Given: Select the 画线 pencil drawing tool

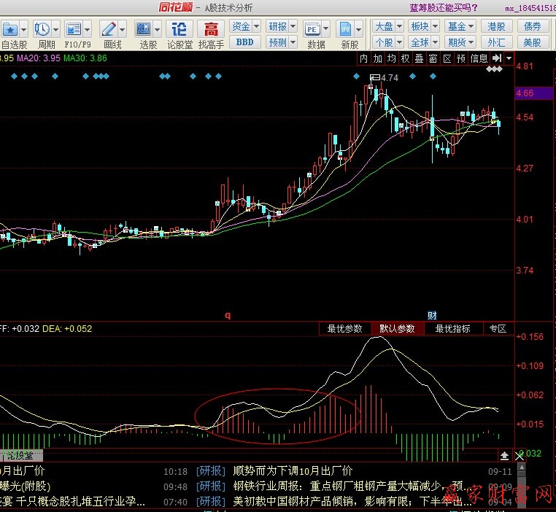Looking at the screenshot, I should [x=108, y=29].
